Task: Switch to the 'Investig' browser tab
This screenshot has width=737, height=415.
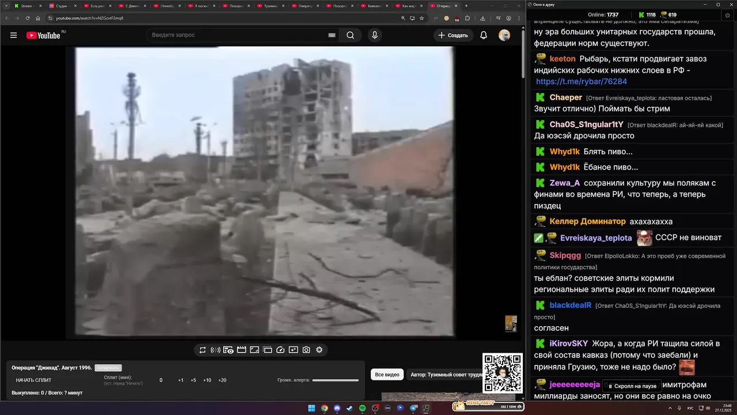Action: (168, 6)
